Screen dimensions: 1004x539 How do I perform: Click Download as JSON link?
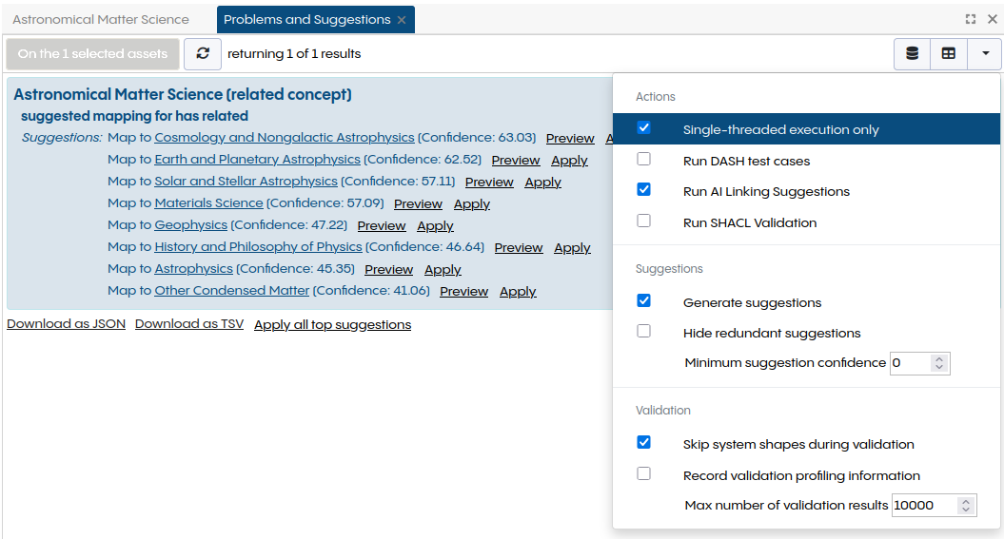pyautogui.click(x=66, y=324)
